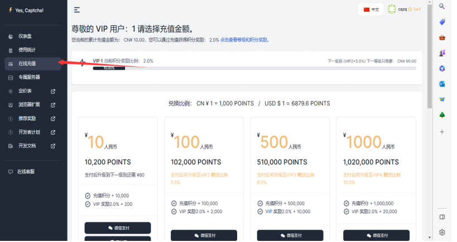Open browser sidebar Microsoft 365 icon
This screenshot has height=242, width=457.
tap(442, 68)
